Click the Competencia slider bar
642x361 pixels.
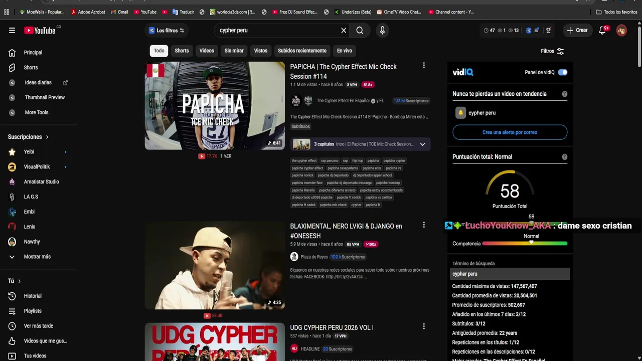click(x=525, y=244)
